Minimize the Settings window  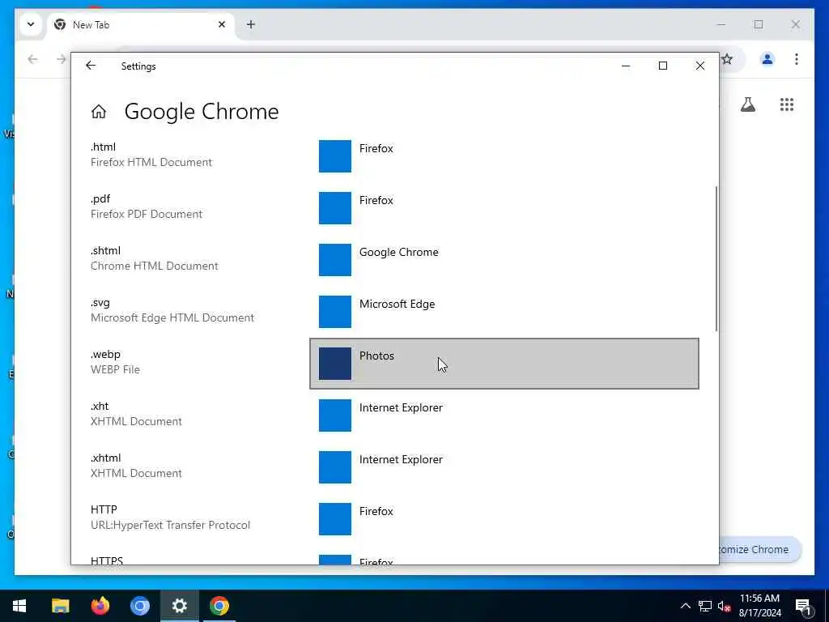tap(626, 66)
